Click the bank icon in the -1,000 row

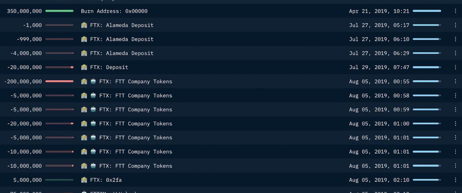coord(84,25)
